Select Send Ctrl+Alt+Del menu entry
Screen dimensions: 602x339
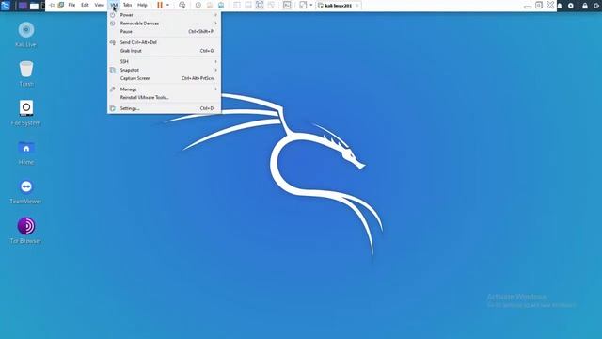coord(164,42)
